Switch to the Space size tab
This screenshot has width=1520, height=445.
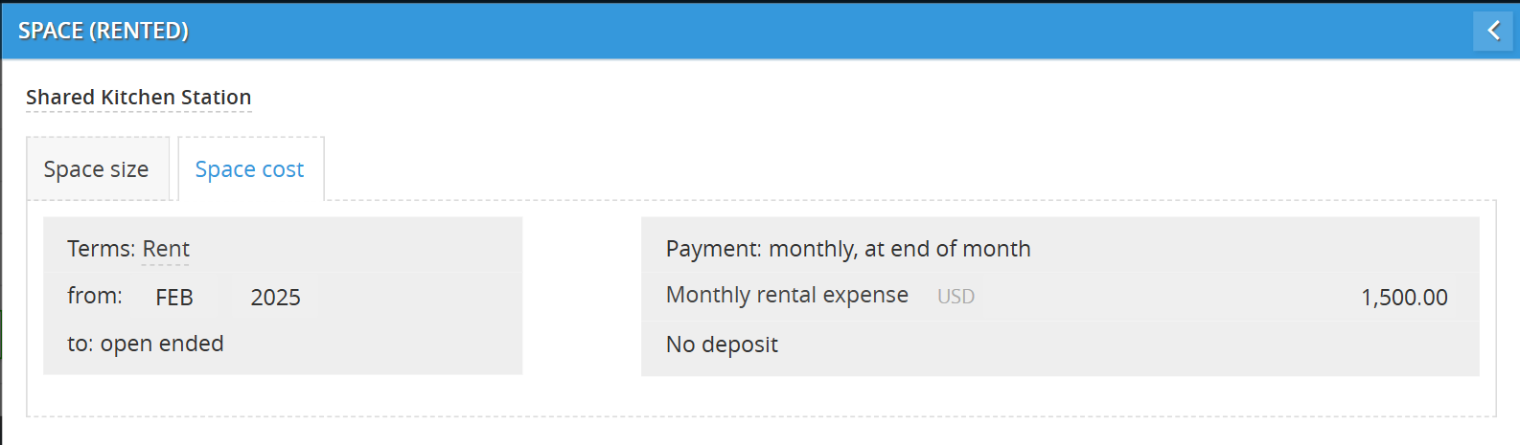point(97,169)
